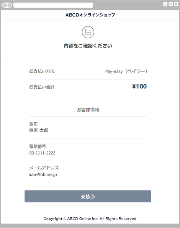Click the checklist confirmation icon
The height and width of the screenshot is (228, 180).
coord(88,32)
